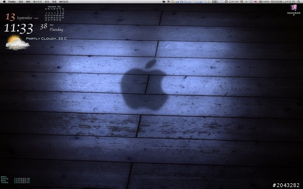Open the 檔案 (File) menu
This screenshot has width=303, height=189.
click(21, 2)
